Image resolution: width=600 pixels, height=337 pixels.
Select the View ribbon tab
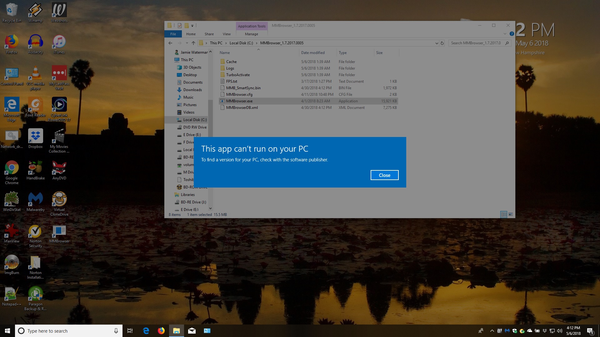click(x=227, y=34)
